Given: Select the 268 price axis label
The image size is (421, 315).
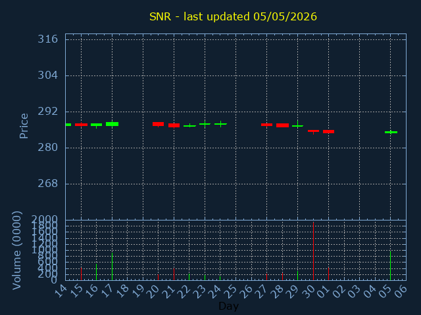Looking at the screenshot, I should tap(47, 184).
